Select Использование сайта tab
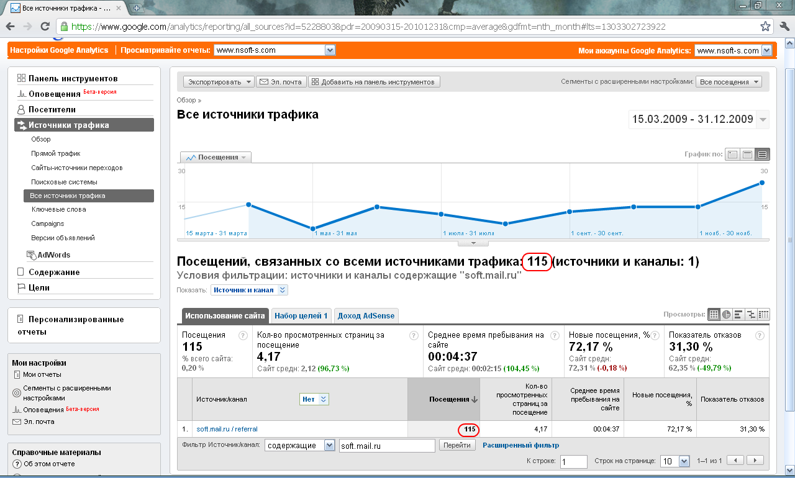Viewport: 795px width, 478px height. (225, 316)
